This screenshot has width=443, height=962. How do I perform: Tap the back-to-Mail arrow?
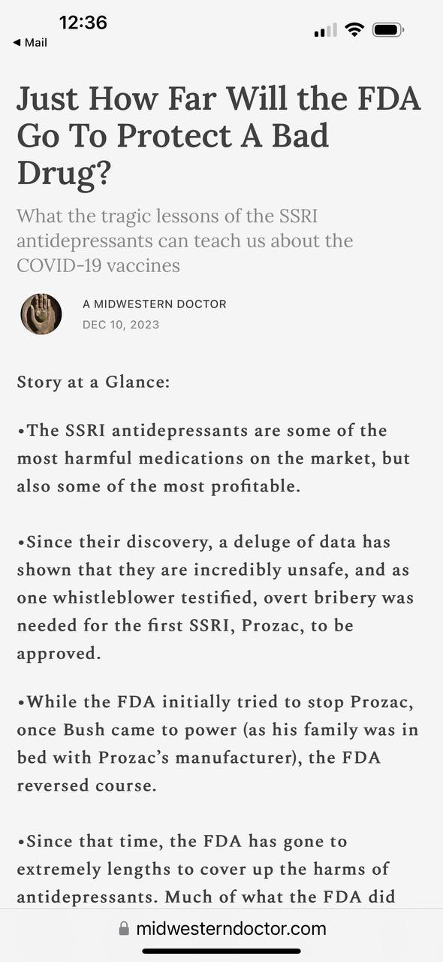(x=17, y=43)
